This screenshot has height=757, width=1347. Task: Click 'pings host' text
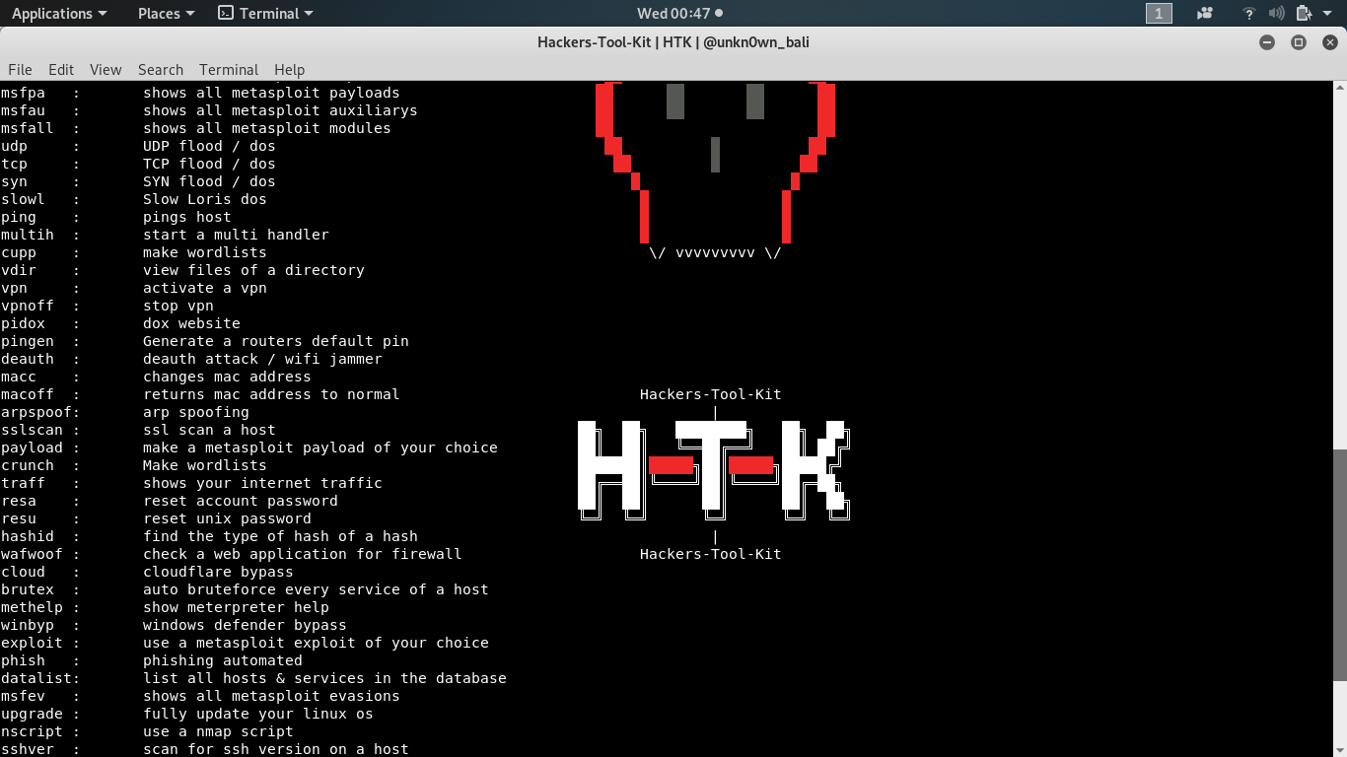click(187, 217)
